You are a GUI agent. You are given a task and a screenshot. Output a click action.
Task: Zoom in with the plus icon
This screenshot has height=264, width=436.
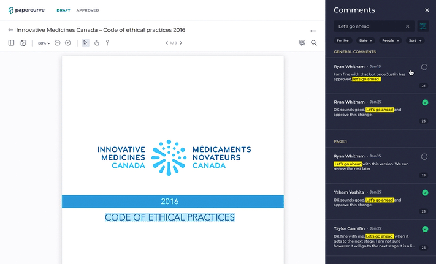click(68, 43)
